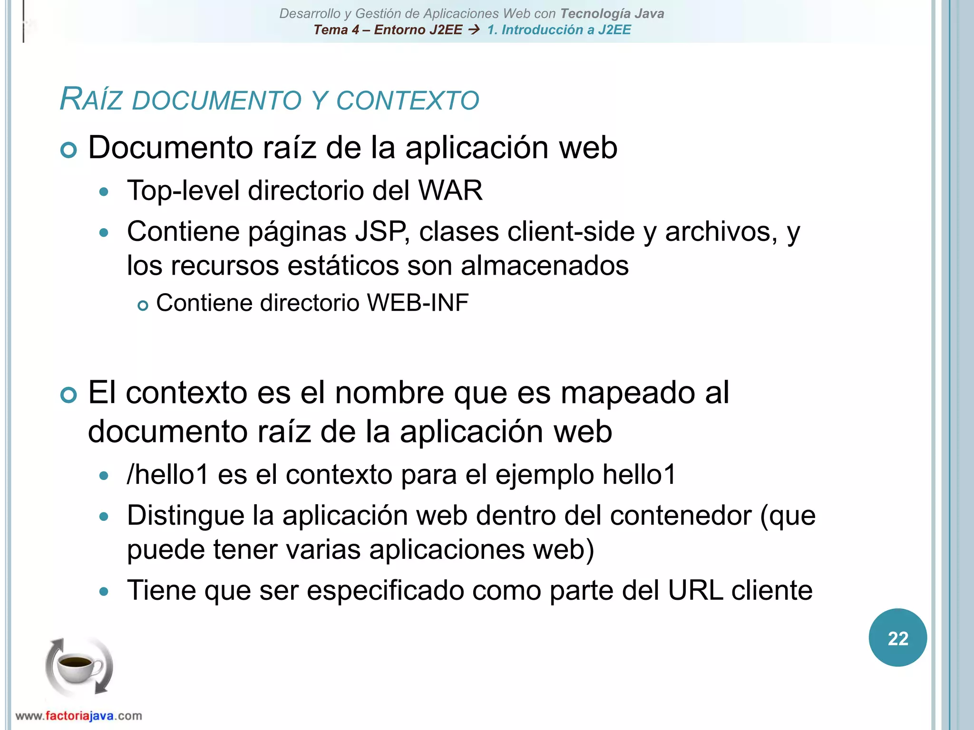Click 'documento raíz de la aplicación web' second line
The image size is (974, 730).
[x=350, y=432]
